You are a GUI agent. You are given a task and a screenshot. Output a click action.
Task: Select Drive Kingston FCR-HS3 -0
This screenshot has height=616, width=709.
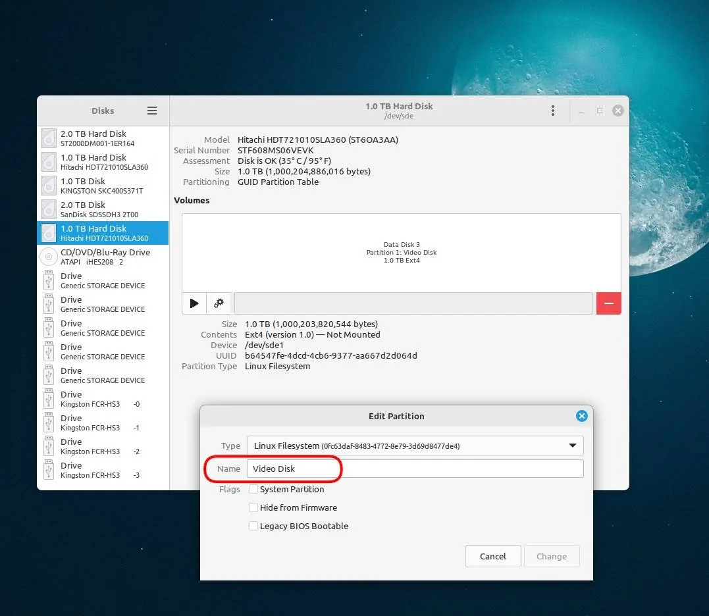[103, 399]
